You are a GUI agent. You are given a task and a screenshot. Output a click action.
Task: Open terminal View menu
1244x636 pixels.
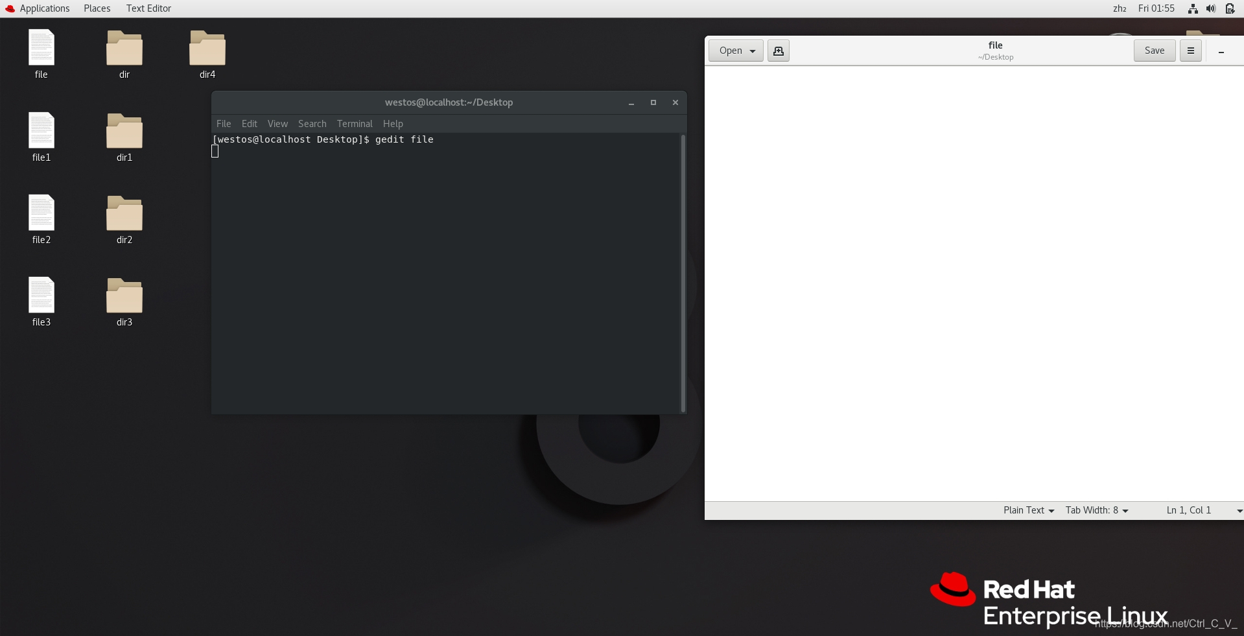coord(277,124)
